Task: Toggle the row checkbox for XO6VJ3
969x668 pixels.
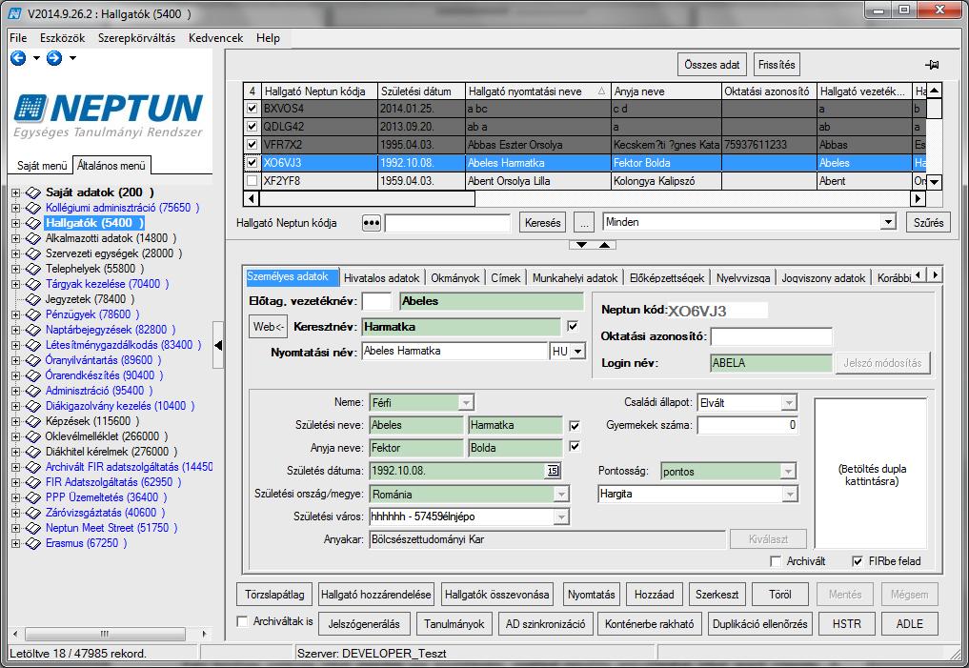Action: click(252, 163)
